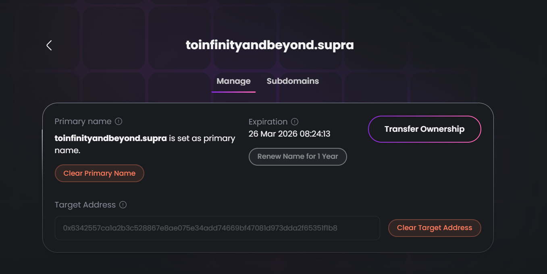Focus the target address input field

click(217, 228)
